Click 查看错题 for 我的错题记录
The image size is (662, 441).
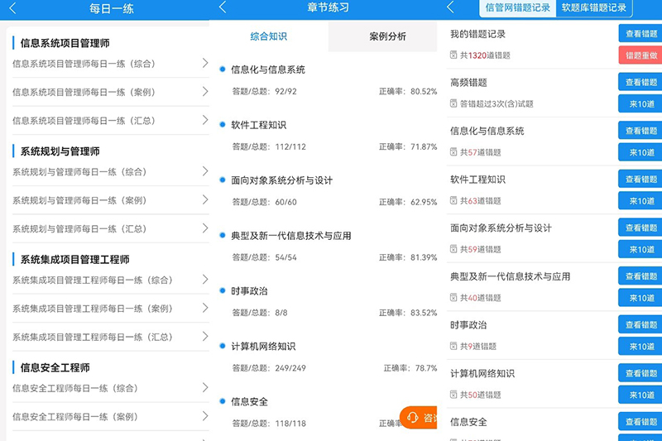click(x=640, y=33)
